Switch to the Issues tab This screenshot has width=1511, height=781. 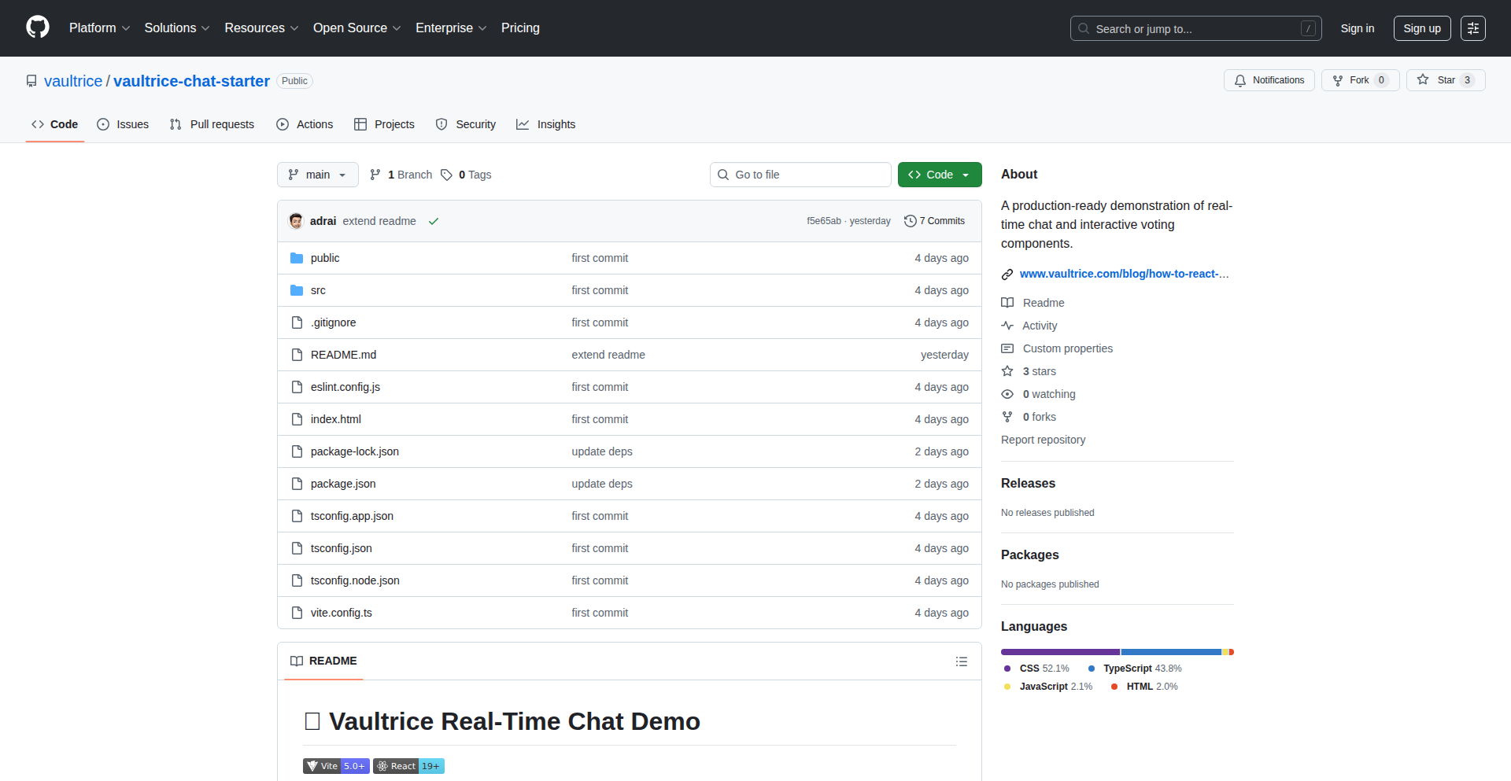(123, 124)
